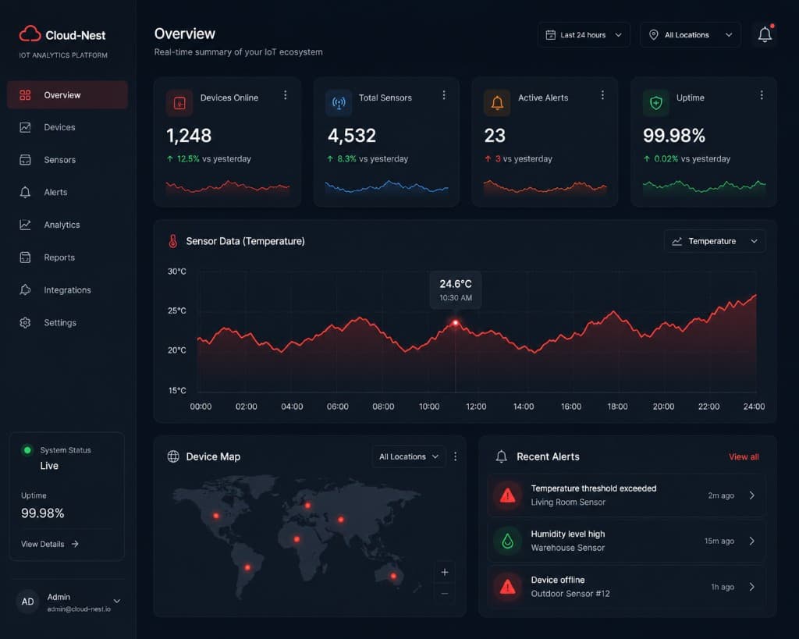Click the Devices Online card icon
Viewport: 799px width, 639px height.
click(x=179, y=103)
